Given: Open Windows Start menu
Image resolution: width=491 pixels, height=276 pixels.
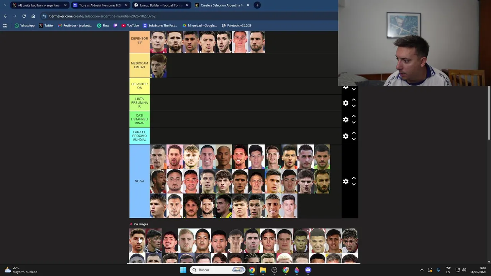Looking at the screenshot, I should (x=183, y=270).
